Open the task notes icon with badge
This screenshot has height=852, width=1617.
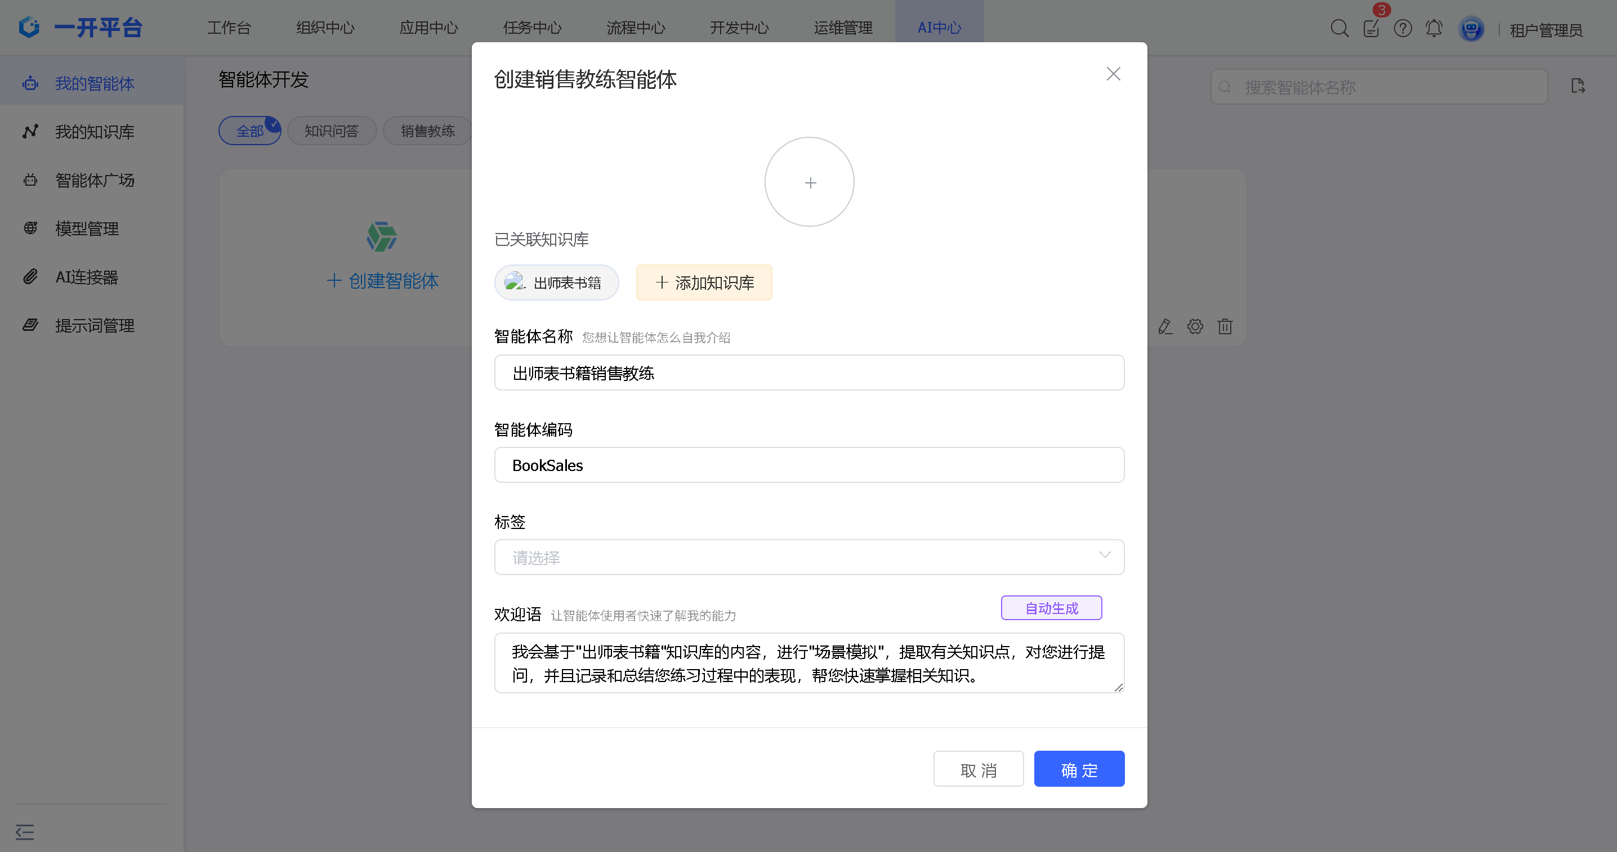(x=1371, y=28)
